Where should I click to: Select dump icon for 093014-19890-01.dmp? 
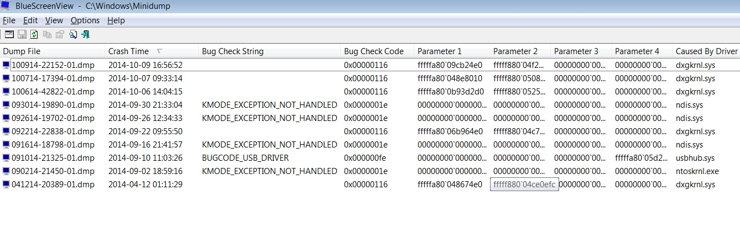click(6, 104)
